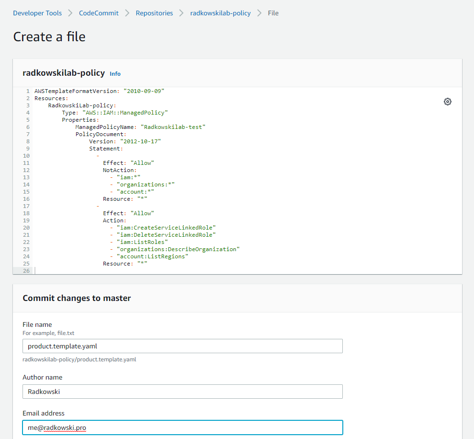The image size is (474, 439).
Task: Click the "Create a file" page title
Action: (x=49, y=37)
